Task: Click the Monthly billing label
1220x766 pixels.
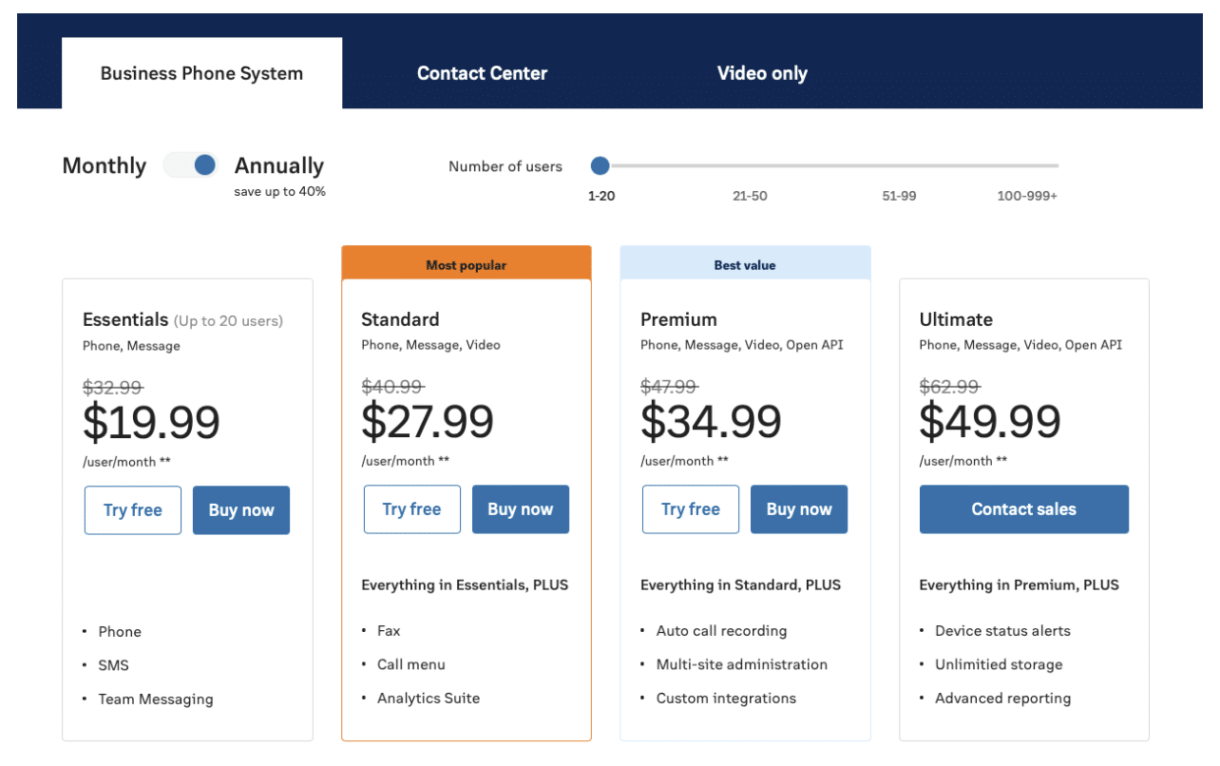Action: coord(104,165)
